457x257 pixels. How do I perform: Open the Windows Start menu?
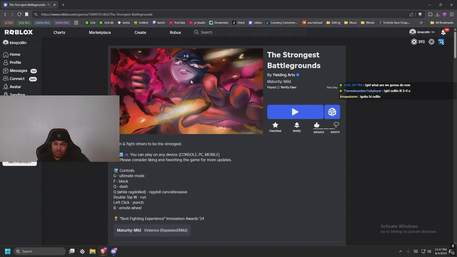tap(7, 251)
